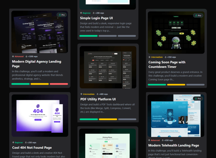Open the Modern Telehealth Landing Page title

(x=174, y=145)
